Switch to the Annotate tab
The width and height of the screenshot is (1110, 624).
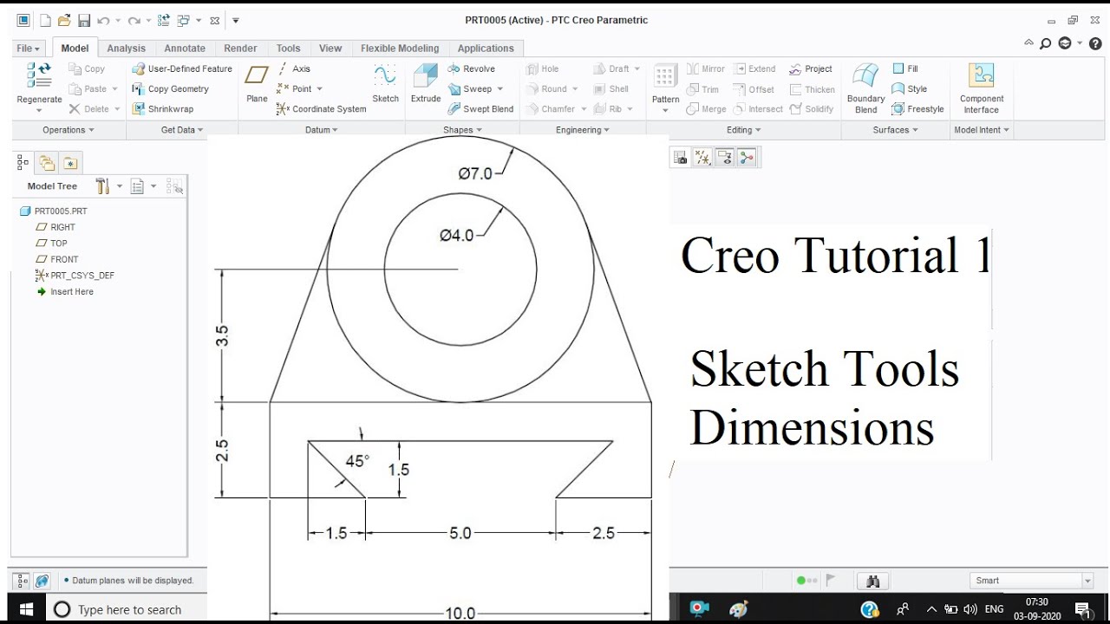tap(185, 49)
